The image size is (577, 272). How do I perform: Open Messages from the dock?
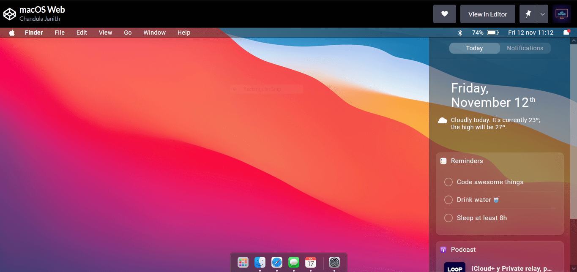click(294, 262)
